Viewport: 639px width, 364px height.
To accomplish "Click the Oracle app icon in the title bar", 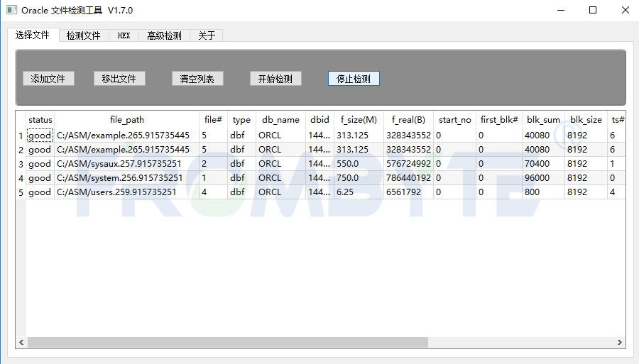I will pyautogui.click(x=12, y=10).
